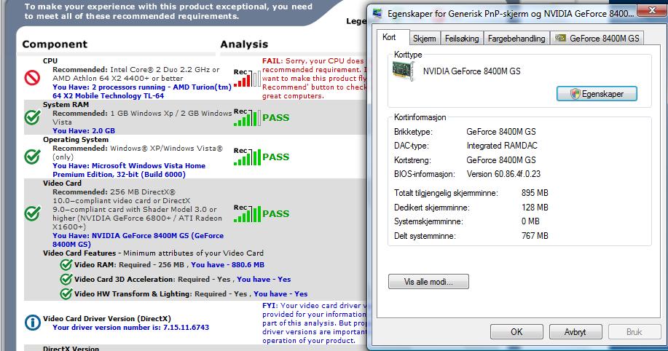Viewport: 668px width, 351px height.
Task: Click the blue info icon for Video Card Driver Version
Action: 33,323
